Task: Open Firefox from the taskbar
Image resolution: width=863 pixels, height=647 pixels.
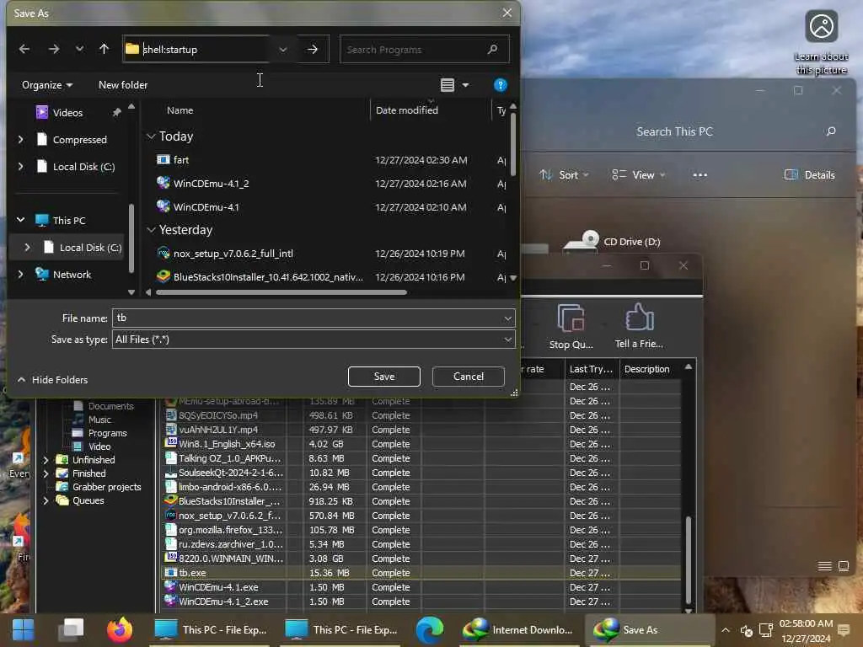Action: point(120,630)
